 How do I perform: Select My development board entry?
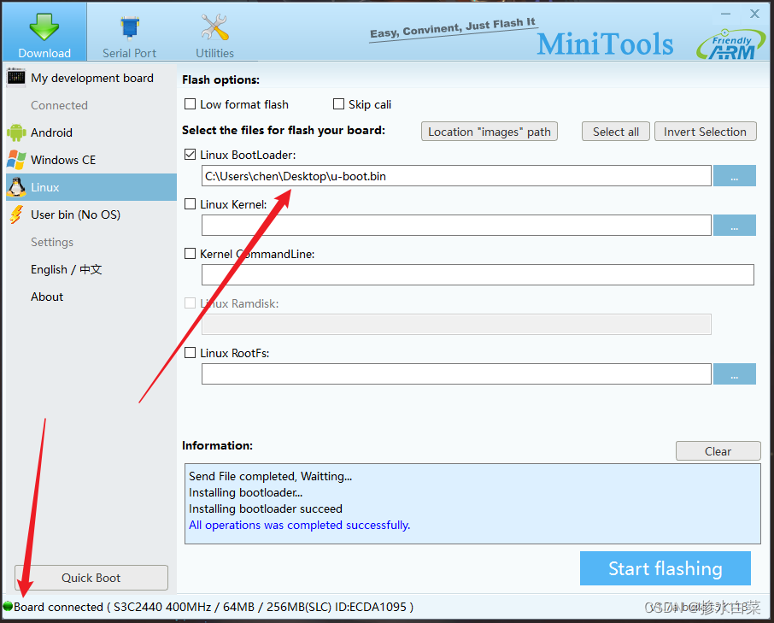[91, 78]
